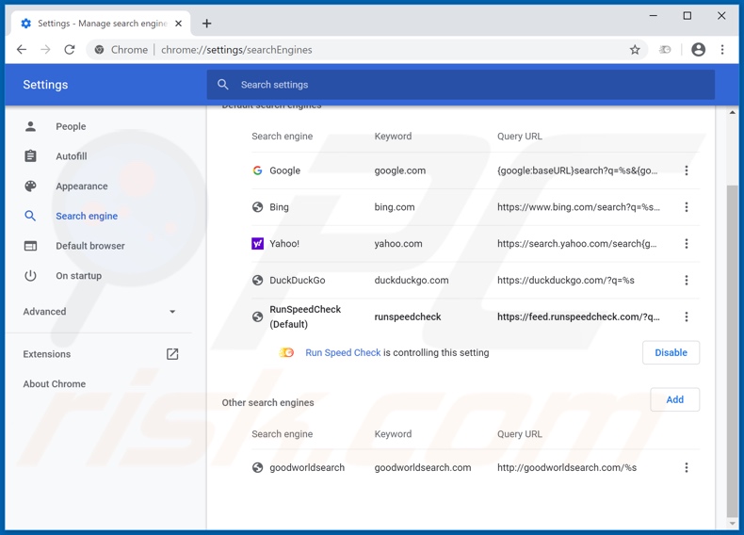The height and width of the screenshot is (535, 744).
Task: Disable the Run Speed Check extension control
Action: (x=671, y=352)
